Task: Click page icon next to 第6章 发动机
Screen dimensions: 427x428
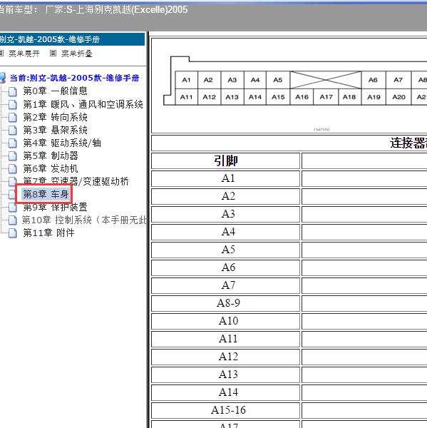Action: coord(13,169)
